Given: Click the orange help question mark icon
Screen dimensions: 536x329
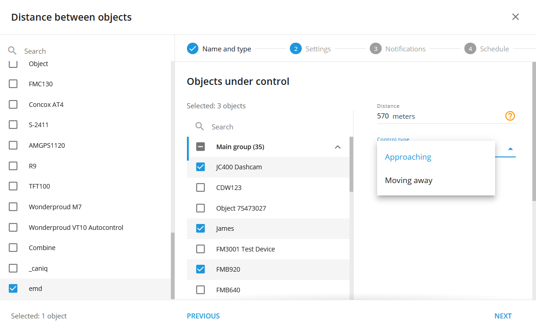Looking at the screenshot, I should pos(510,116).
